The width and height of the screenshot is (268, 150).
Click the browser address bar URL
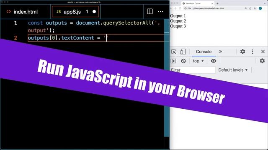click(x=209, y=8)
